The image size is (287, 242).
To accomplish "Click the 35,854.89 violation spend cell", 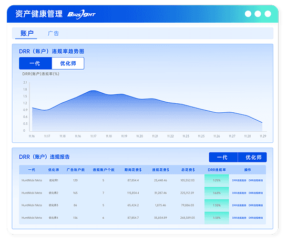I will click(160, 218).
